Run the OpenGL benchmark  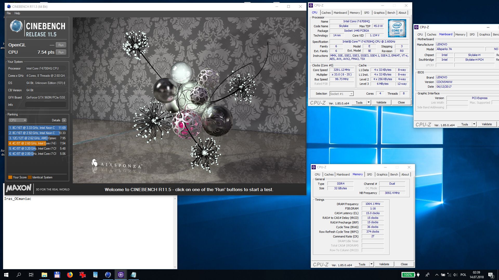click(x=61, y=45)
